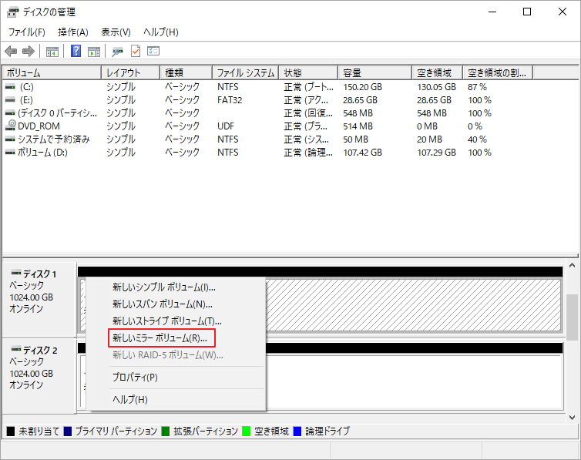The height and width of the screenshot is (460, 581).
Task: Click the green 拡張パーティション legend swatch
Action: pyautogui.click(x=165, y=431)
